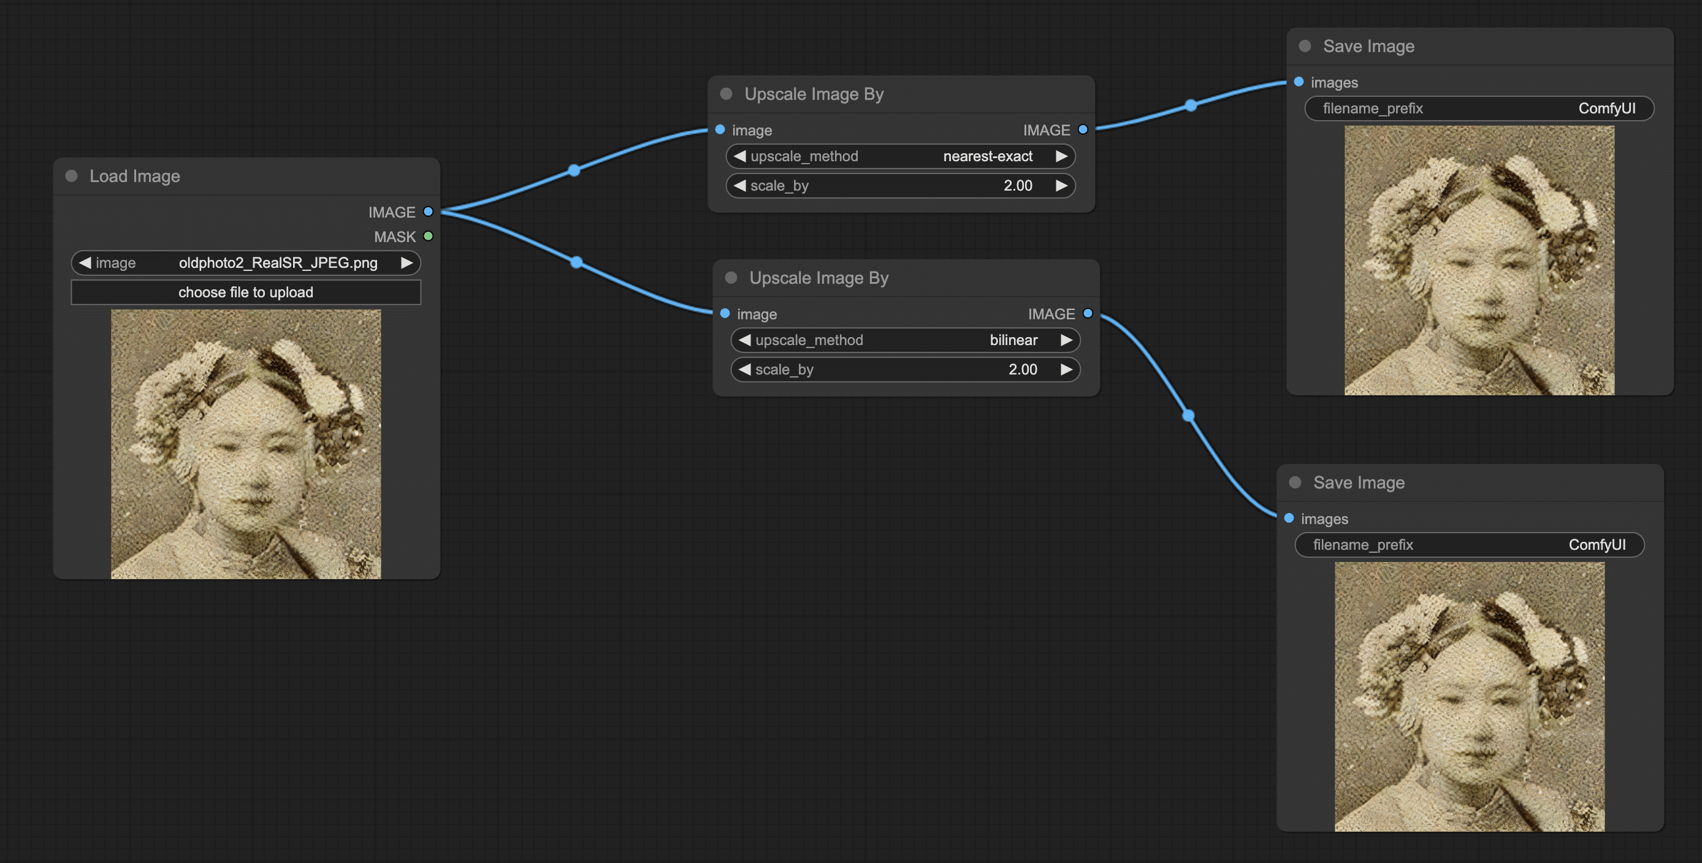Increase scale_by on the bilinear upscale node
1702x863 pixels.
(1066, 369)
